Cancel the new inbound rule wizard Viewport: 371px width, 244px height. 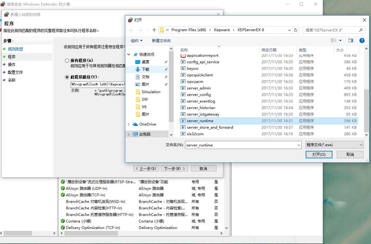203,168
